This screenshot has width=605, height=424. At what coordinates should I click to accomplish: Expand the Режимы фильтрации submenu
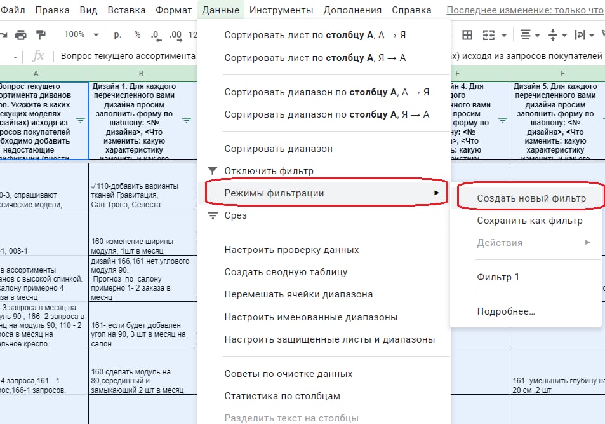tap(324, 193)
